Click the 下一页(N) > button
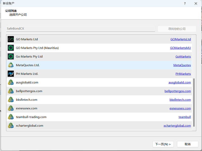Image resolution: width=202 pixels, height=151 pixels. 163,144
